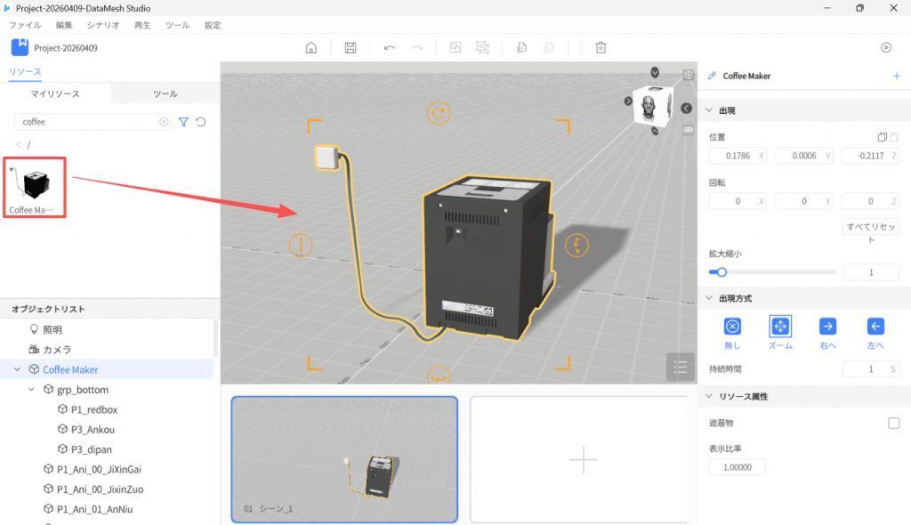
Task: Open the resource filter funnel icon
Action: pos(184,122)
